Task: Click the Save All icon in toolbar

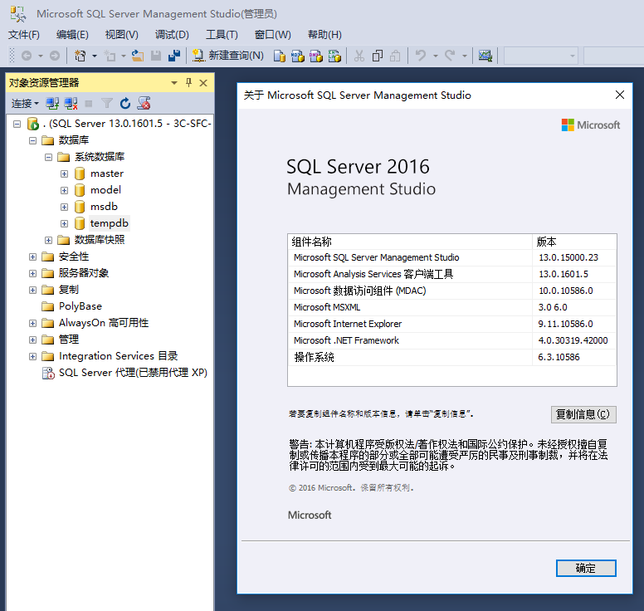Action: 173,56
